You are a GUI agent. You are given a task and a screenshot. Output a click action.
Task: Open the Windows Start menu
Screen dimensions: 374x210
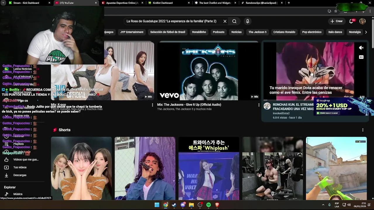(x=157, y=205)
